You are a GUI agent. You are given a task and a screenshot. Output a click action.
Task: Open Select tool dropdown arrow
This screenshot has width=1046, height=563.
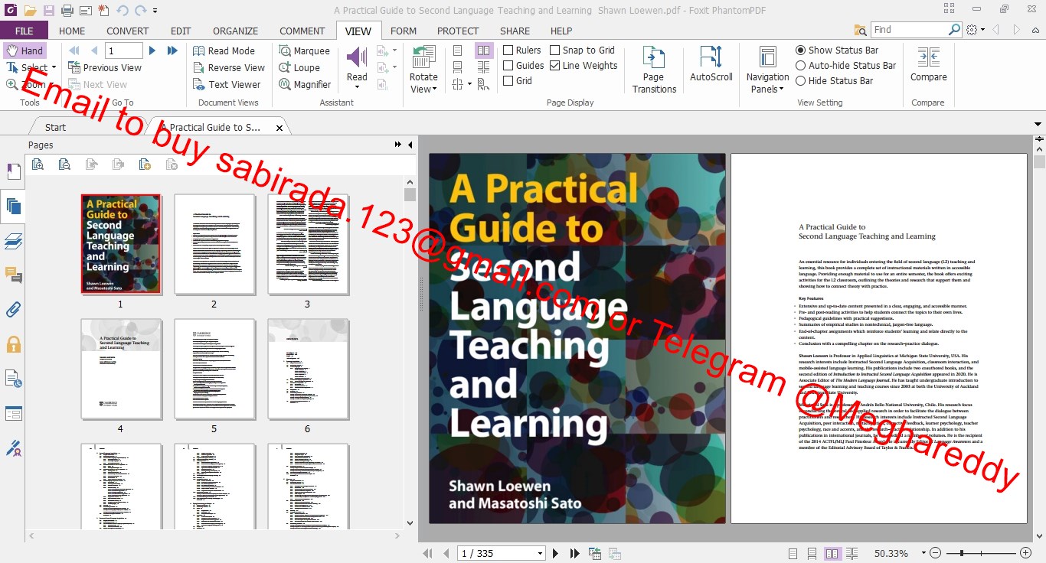click(x=54, y=67)
